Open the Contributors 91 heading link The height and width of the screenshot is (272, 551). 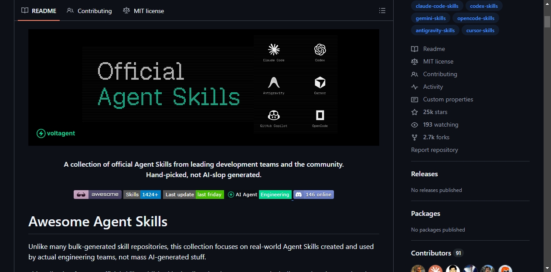point(437,253)
